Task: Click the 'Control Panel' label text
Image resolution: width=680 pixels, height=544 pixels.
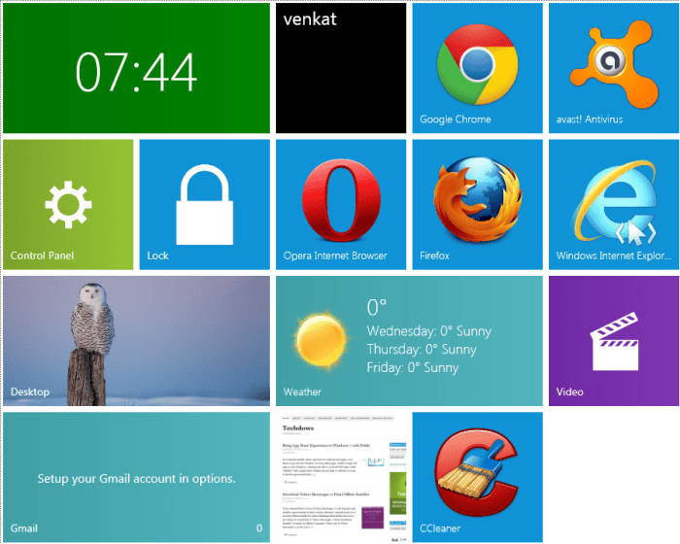Action: click(42, 255)
